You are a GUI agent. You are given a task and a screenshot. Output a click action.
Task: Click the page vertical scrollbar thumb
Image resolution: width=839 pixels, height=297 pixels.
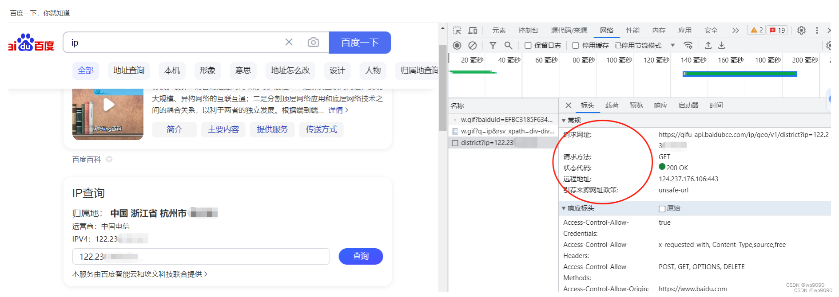coord(442,88)
